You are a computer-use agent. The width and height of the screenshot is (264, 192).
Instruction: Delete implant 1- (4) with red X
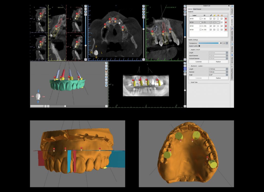pos(226,19)
